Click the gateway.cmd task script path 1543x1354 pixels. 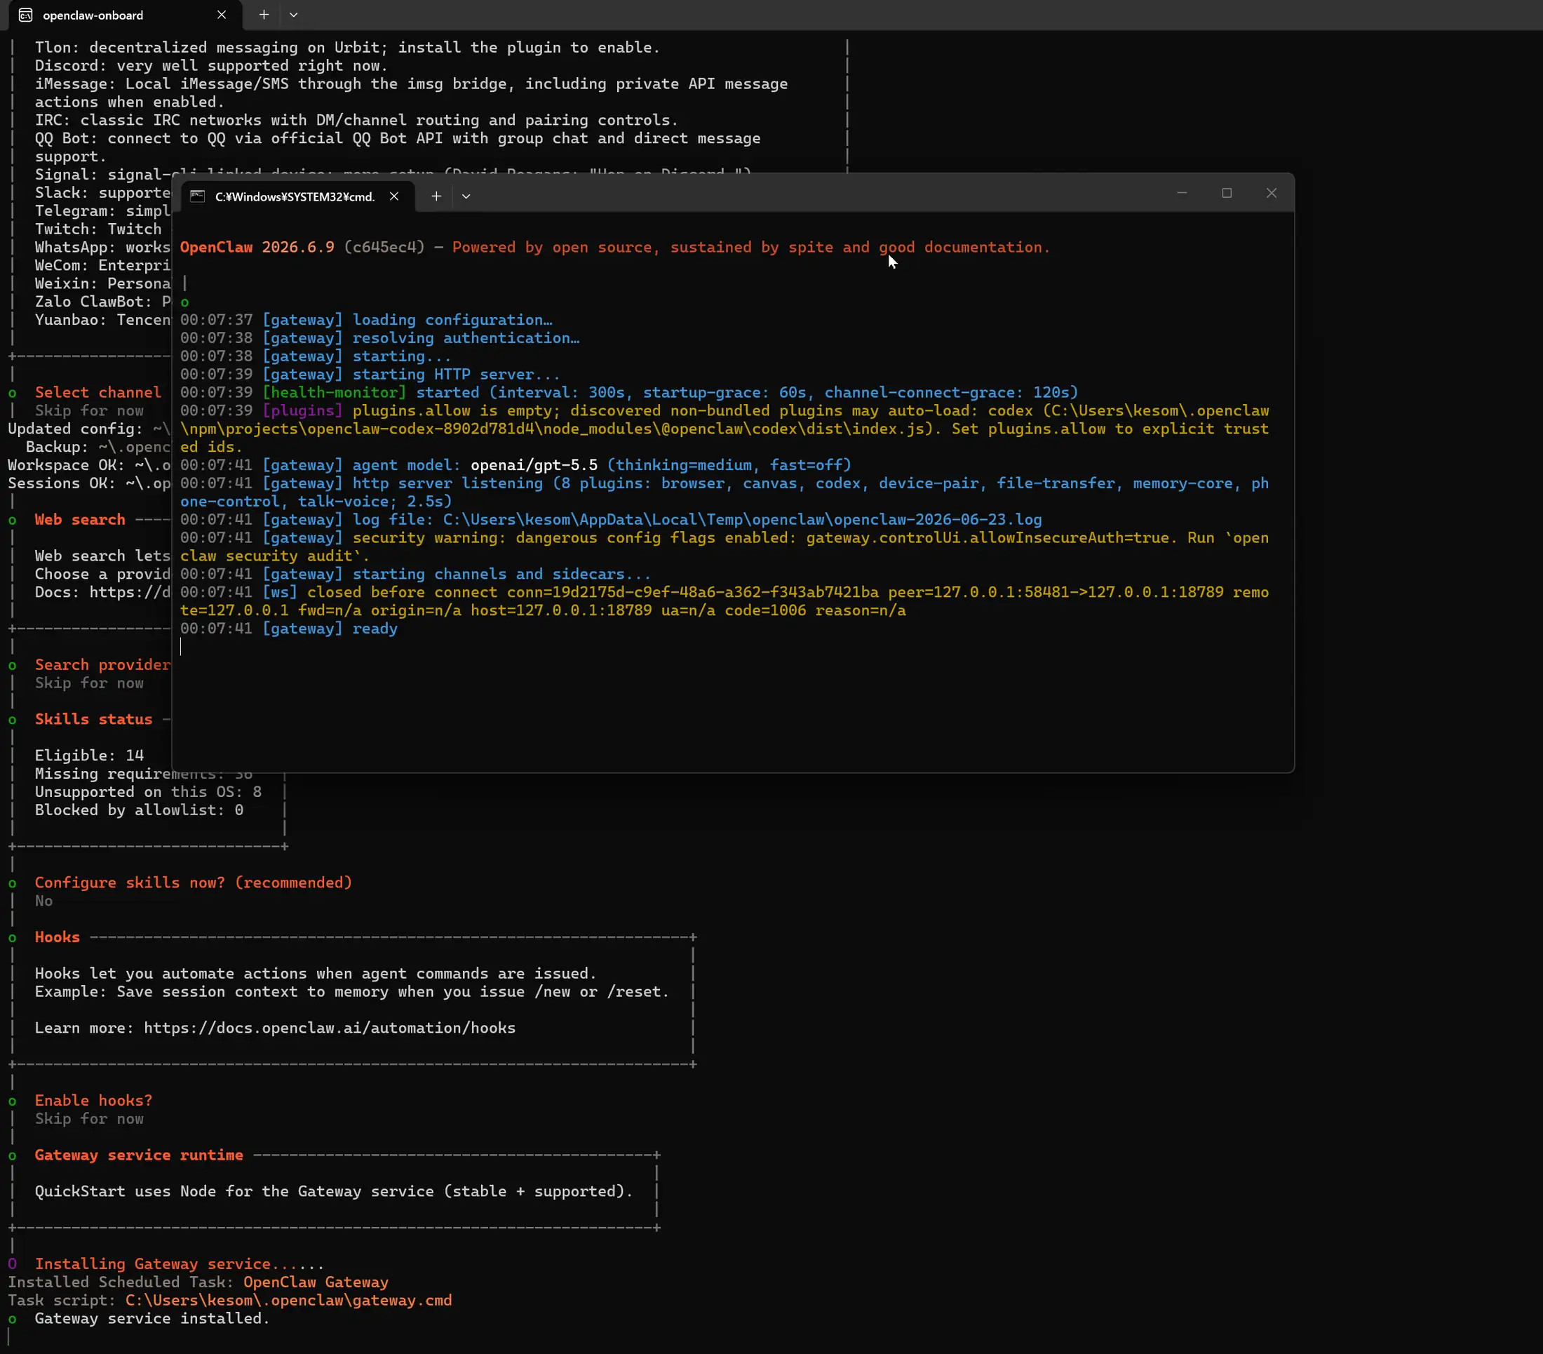(x=288, y=1301)
